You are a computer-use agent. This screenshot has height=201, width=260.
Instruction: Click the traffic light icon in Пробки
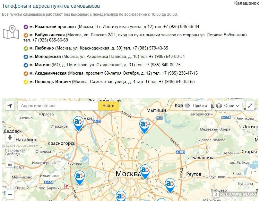click(187, 106)
